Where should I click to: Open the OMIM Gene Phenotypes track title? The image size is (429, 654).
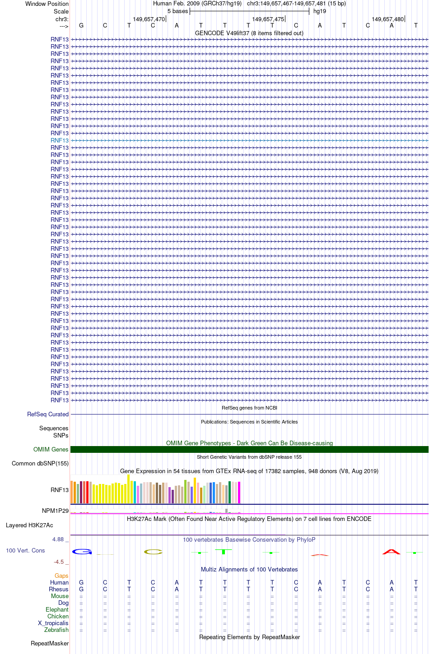click(249, 443)
